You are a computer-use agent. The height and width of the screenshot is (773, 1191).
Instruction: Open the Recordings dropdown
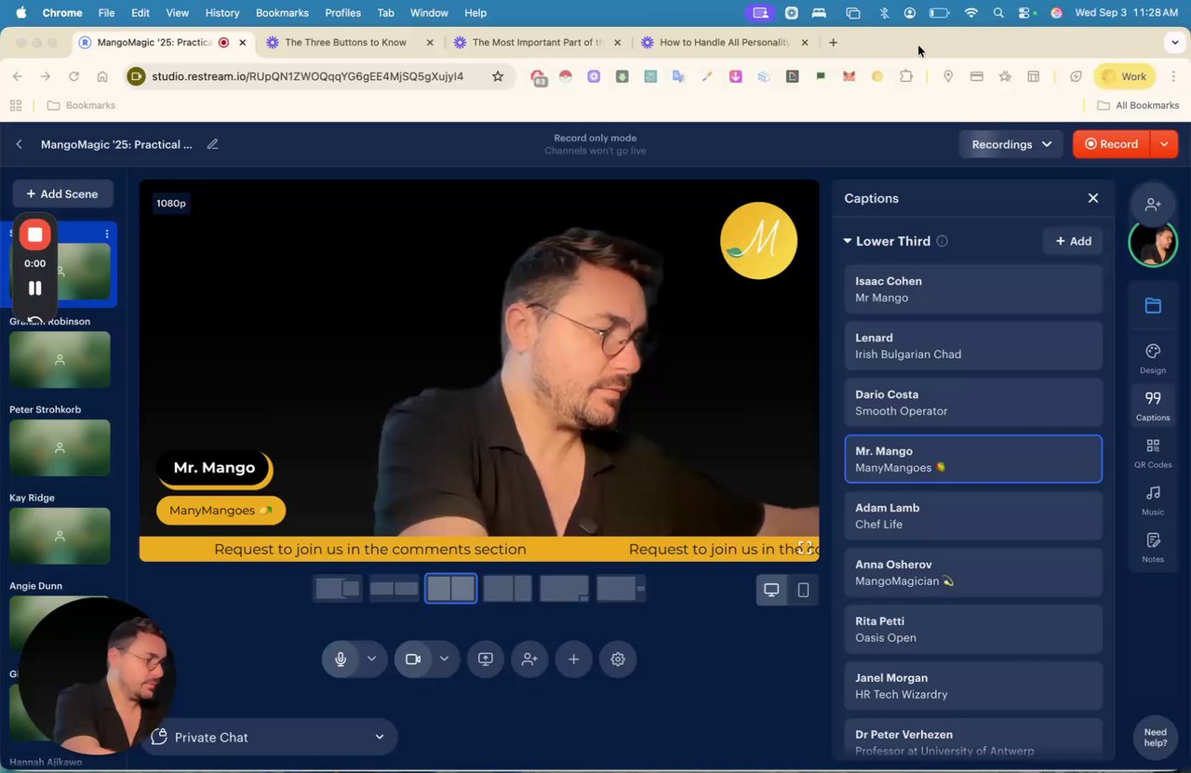pyautogui.click(x=1011, y=144)
